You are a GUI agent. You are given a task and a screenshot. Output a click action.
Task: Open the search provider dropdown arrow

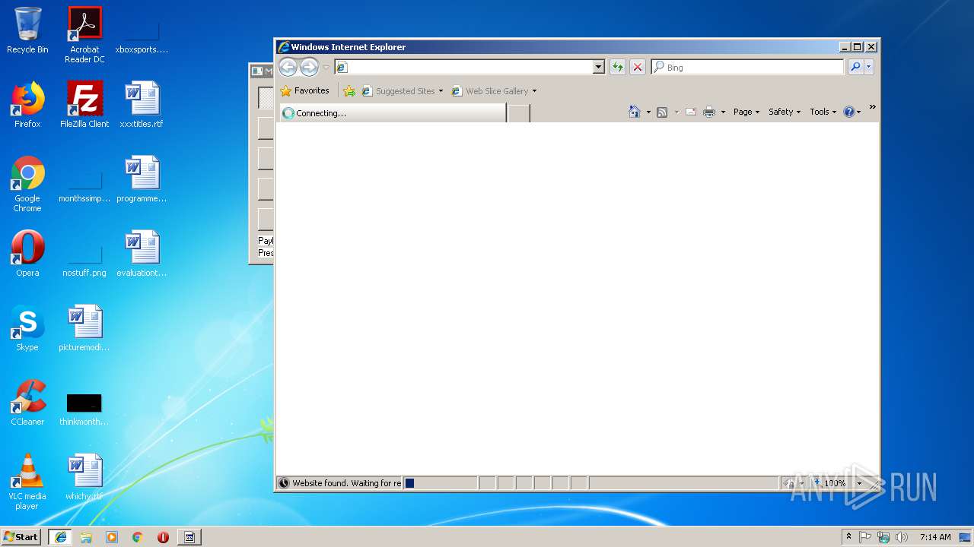click(x=868, y=67)
